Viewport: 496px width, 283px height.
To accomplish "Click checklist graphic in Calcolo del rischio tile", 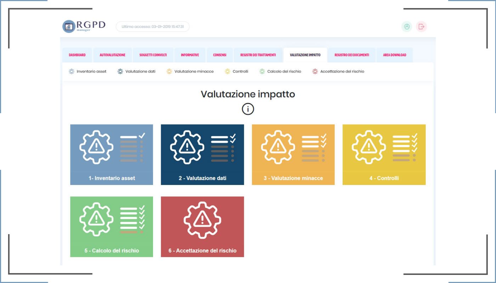I will click(133, 220).
